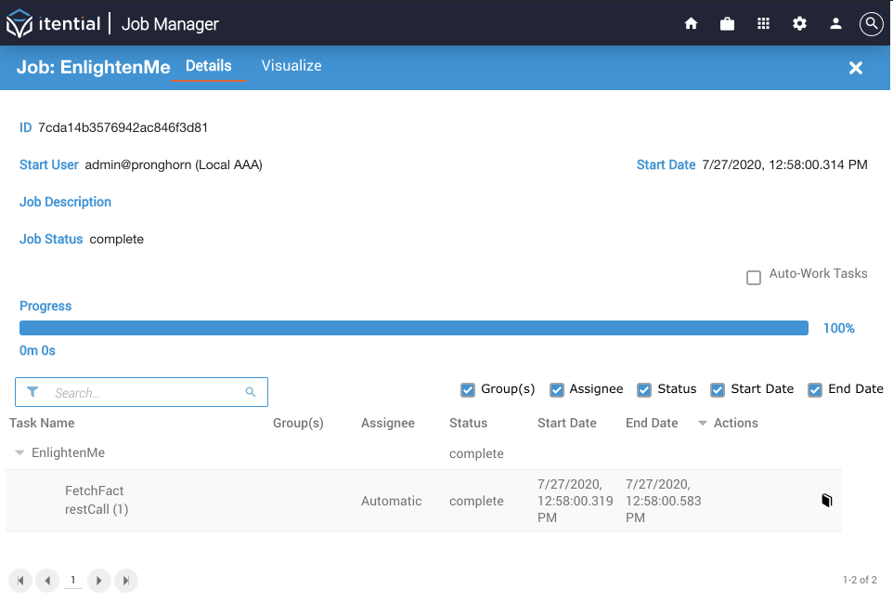Click Automatic assignee cell

391,501
